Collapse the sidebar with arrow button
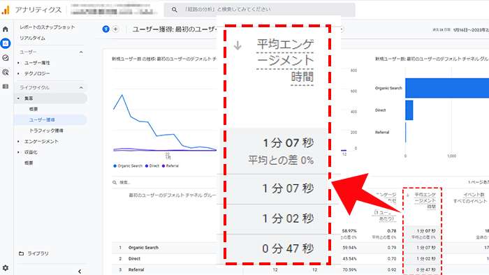489x275 pixels. pyautogui.click(x=80, y=272)
